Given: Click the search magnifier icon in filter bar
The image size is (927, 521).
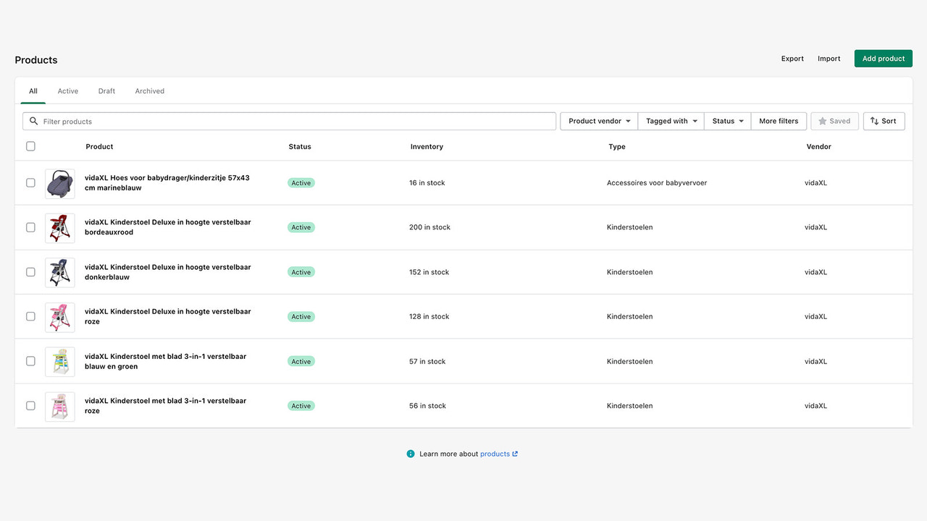Looking at the screenshot, I should coord(34,121).
